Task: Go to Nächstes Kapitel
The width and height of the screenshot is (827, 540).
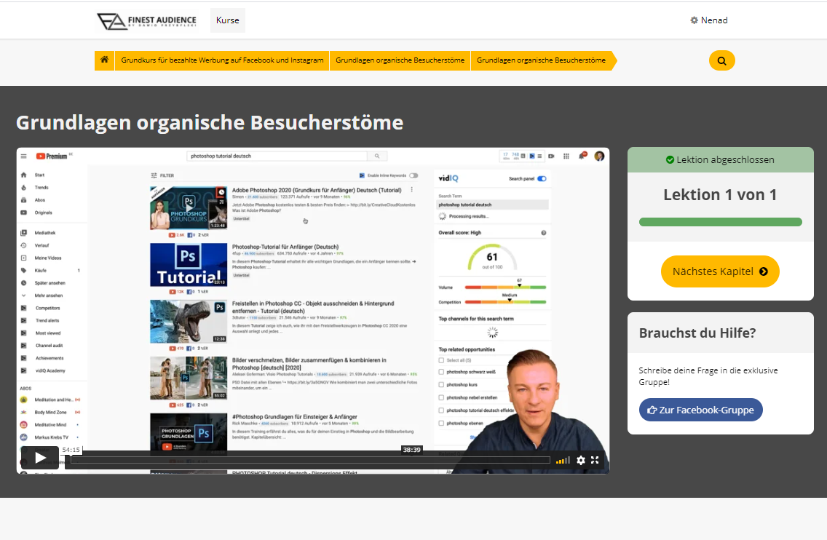Action: 720,271
